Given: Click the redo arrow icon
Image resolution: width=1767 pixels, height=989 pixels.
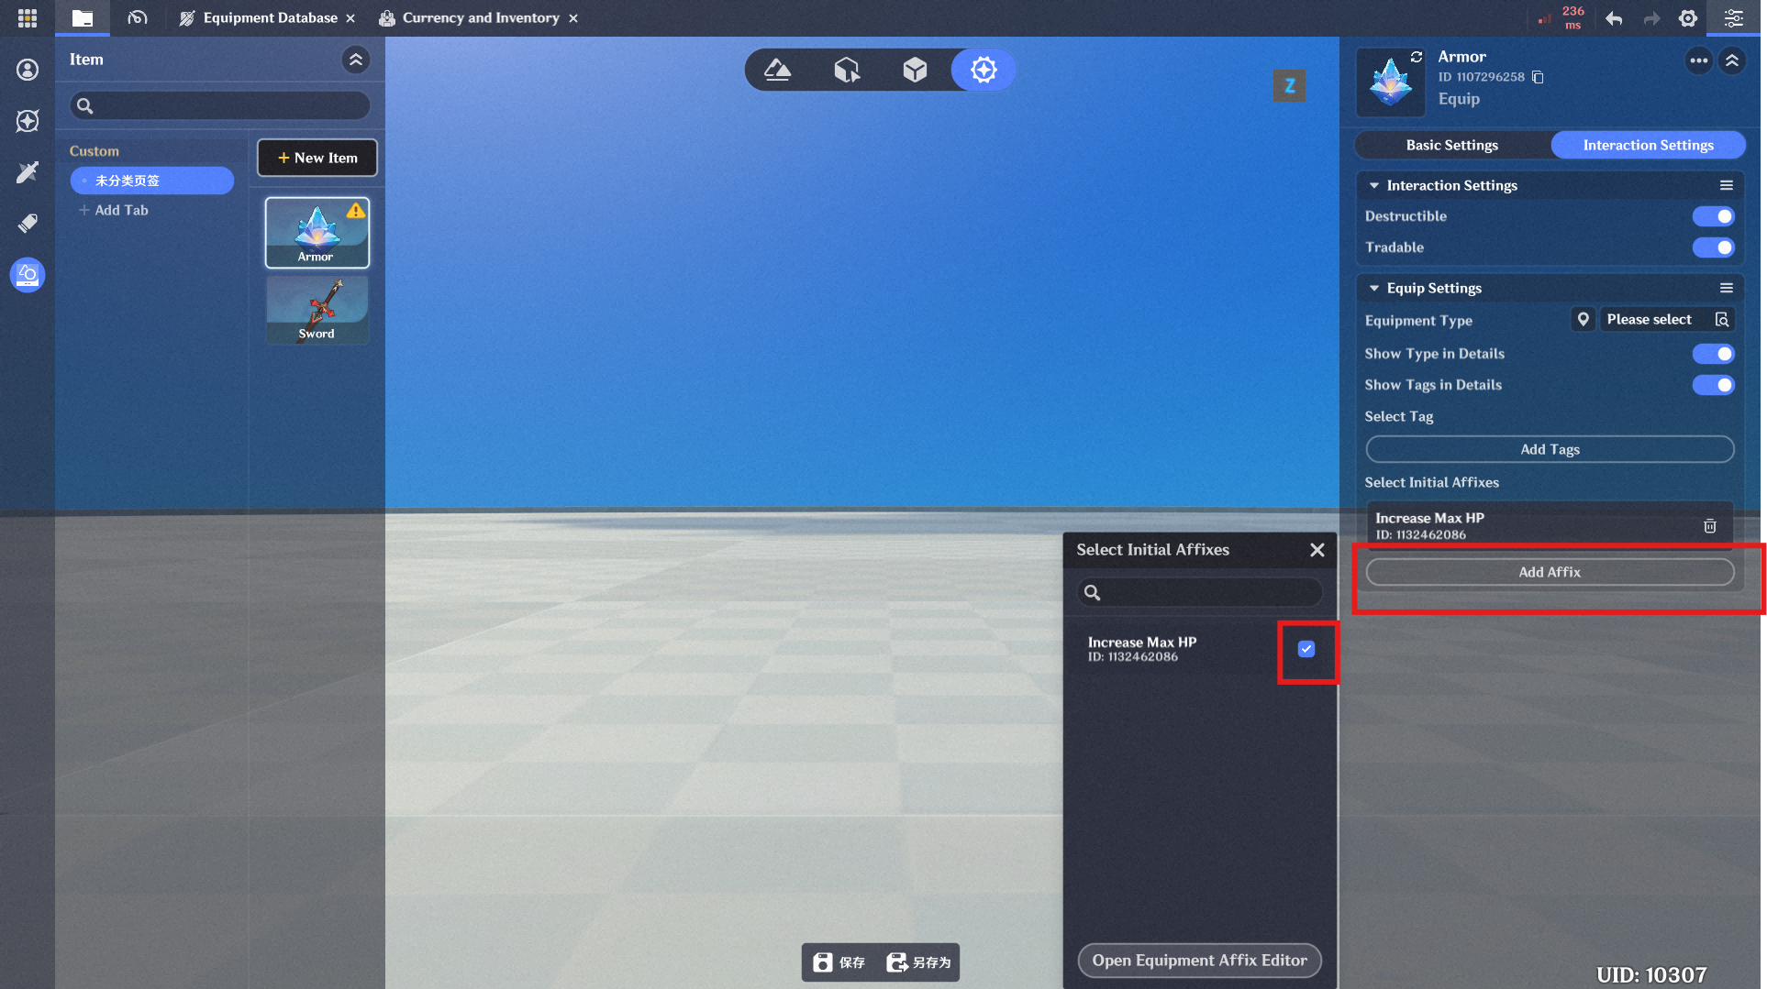Looking at the screenshot, I should 1651,18.
